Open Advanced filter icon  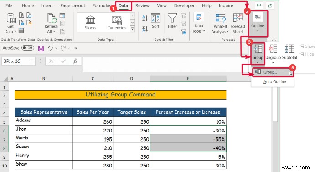183,31
